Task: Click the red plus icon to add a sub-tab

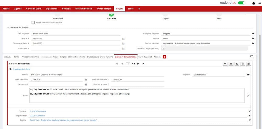Action: point(165,57)
